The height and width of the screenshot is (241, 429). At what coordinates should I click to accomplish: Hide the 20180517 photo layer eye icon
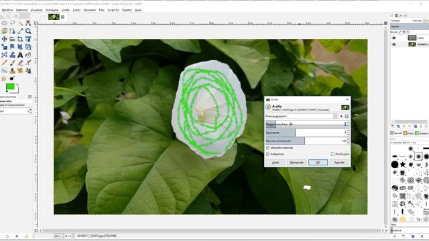coord(394,44)
